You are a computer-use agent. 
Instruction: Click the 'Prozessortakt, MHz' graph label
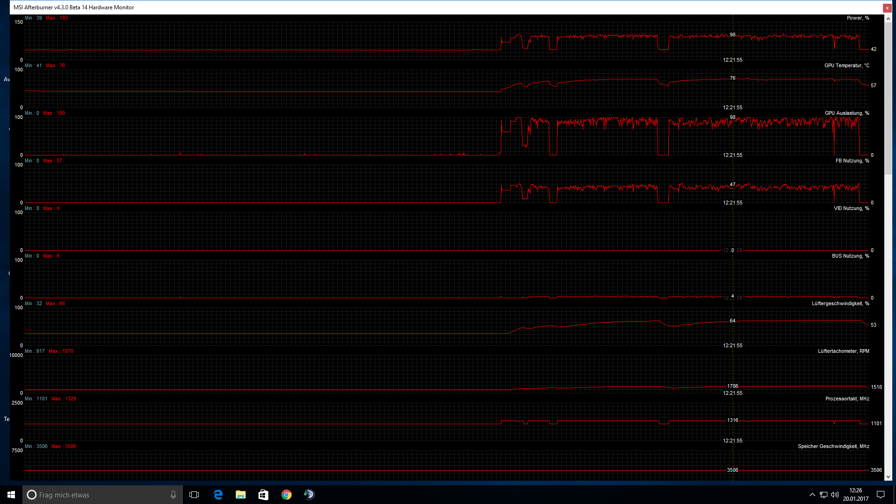tap(847, 399)
